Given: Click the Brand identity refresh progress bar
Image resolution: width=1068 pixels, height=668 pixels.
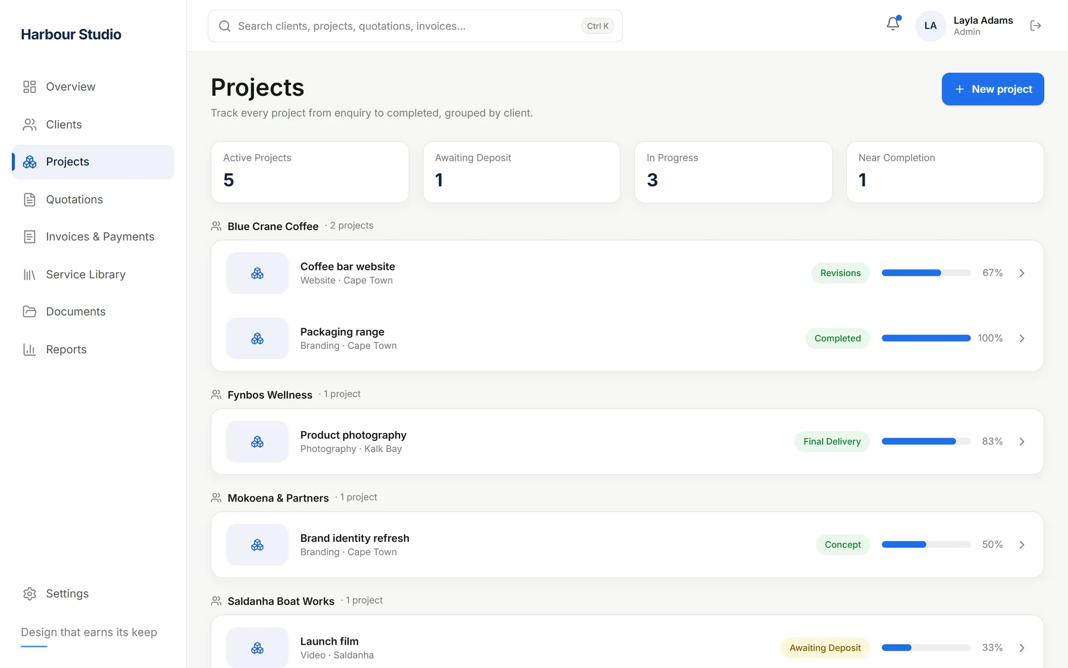Looking at the screenshot, I should 926,545.
